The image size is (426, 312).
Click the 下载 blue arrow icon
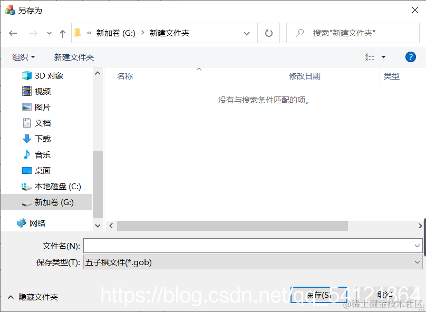tap(26, 139)
